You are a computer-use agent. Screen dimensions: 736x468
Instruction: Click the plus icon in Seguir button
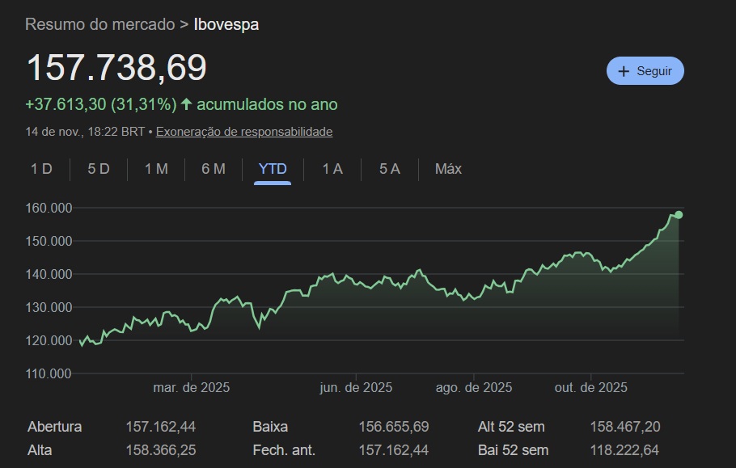click(624, 71)
